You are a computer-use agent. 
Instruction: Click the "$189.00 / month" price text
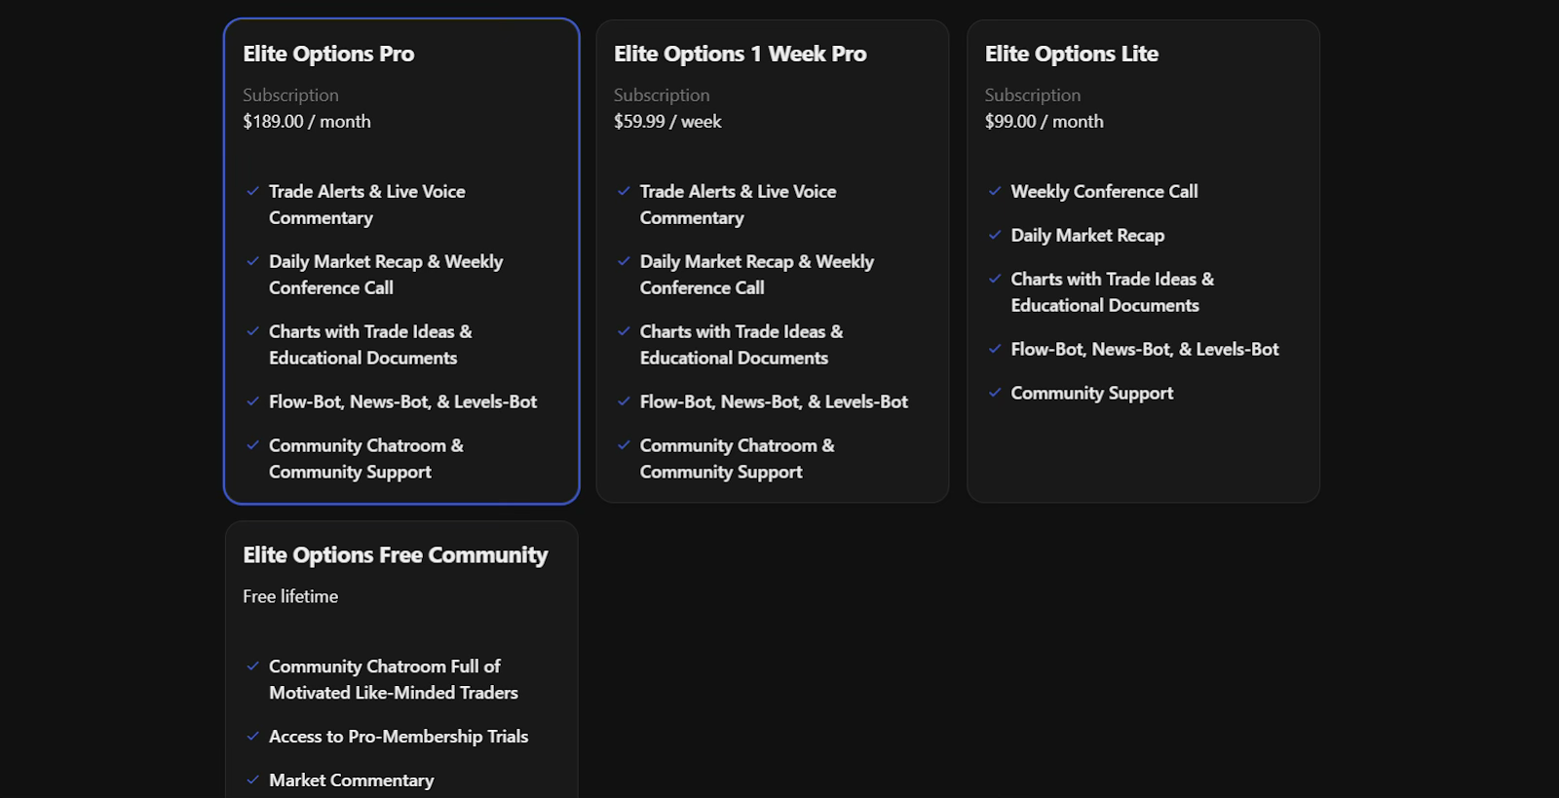pos(306,121)
